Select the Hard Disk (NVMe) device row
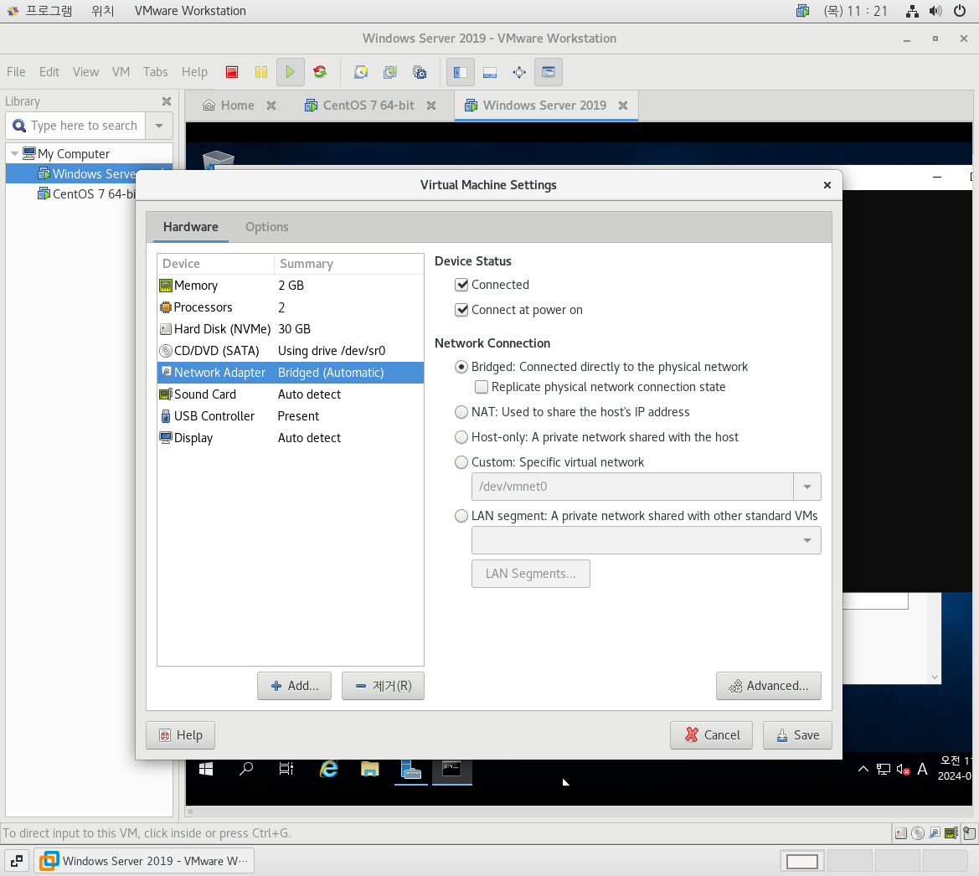The width and height of the screenshot is (979, 876). (291, 329)
